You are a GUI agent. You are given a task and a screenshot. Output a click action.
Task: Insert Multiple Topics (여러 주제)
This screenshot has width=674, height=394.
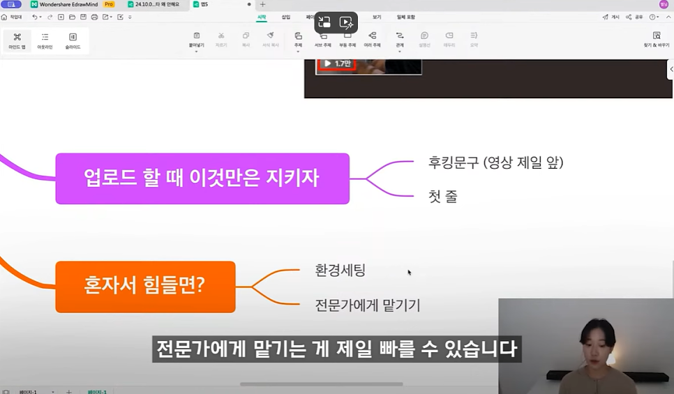pyautogui.click(x=373, y=39)
